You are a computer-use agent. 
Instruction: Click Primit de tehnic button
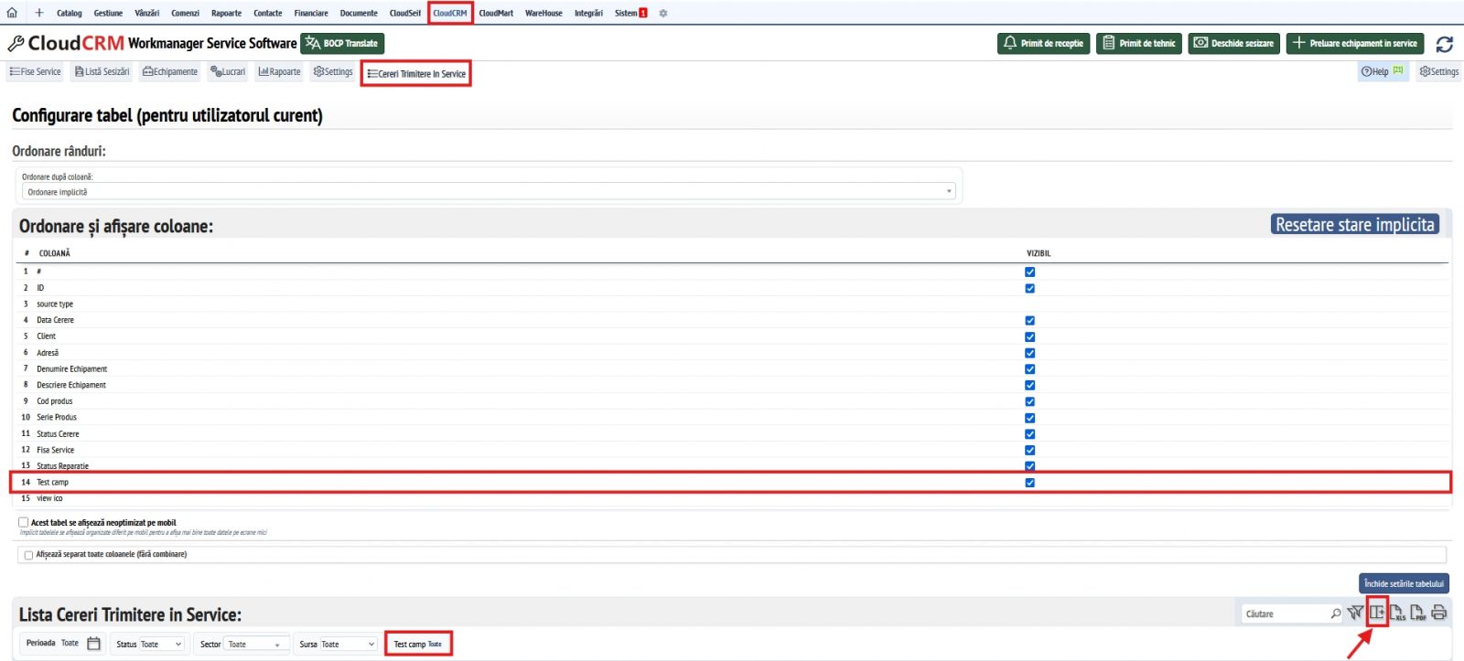[1139, 43]
